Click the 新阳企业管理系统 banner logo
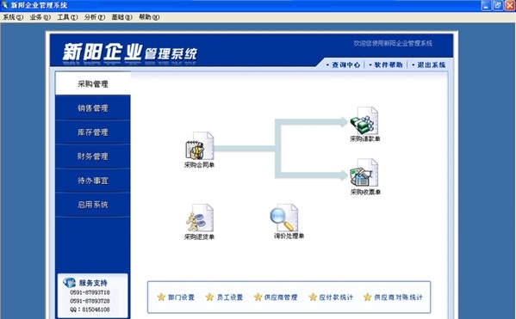Image resolution: width=516 pixels, height=319 pixels. click(130, 53)
